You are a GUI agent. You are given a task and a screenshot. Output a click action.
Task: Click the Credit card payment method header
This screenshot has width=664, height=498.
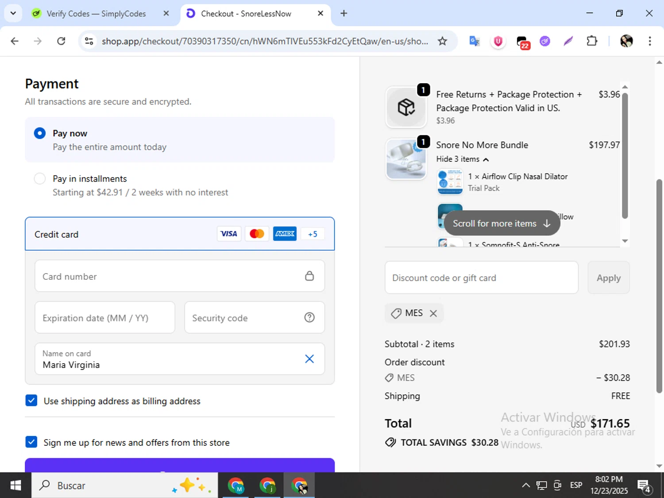pyautogui.click(x=180, y=234)
